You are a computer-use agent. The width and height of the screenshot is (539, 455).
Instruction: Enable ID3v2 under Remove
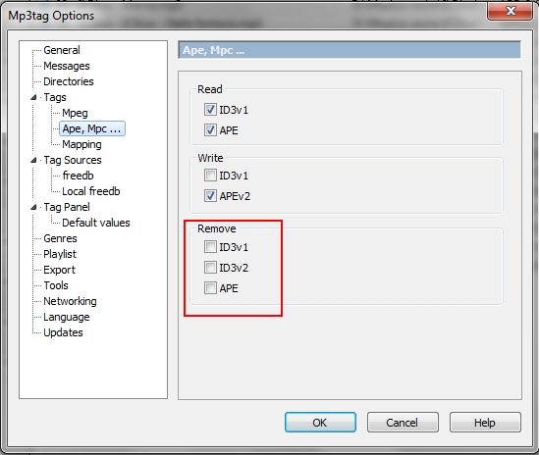click(210, 268)
